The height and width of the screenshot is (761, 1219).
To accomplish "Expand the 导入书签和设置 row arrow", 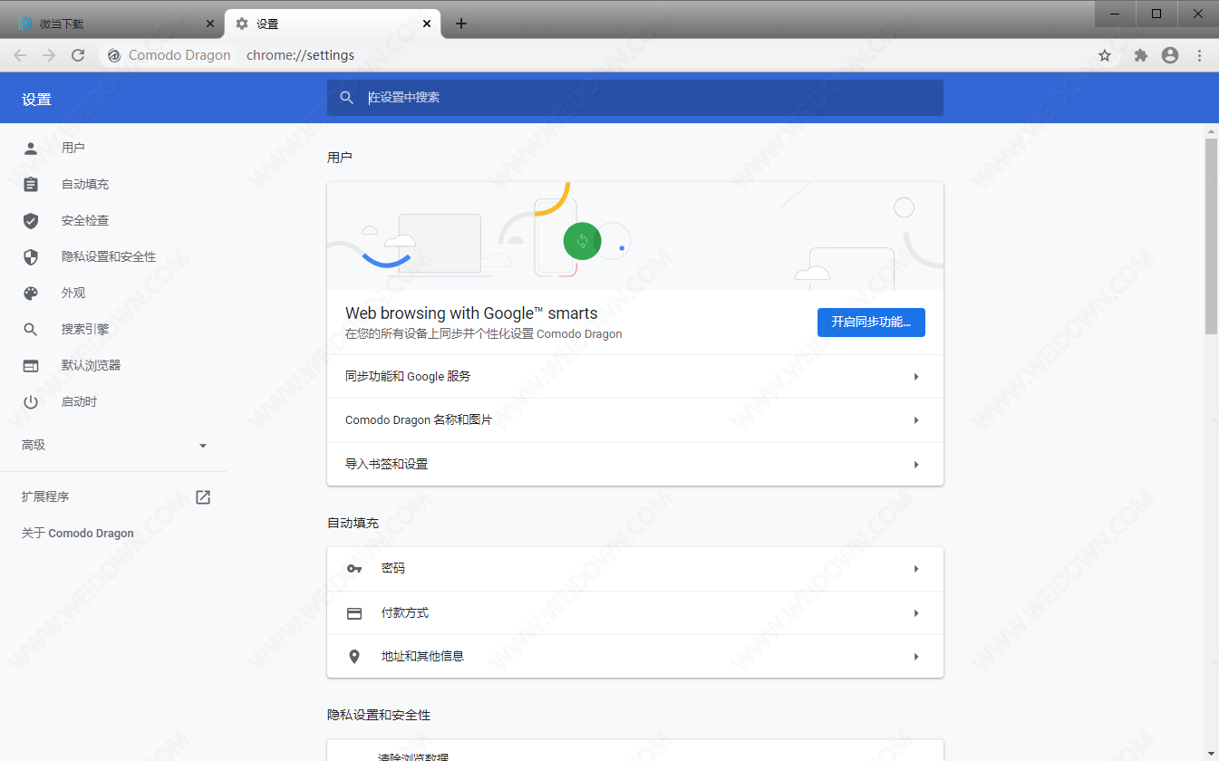I will tap(916, 465).
